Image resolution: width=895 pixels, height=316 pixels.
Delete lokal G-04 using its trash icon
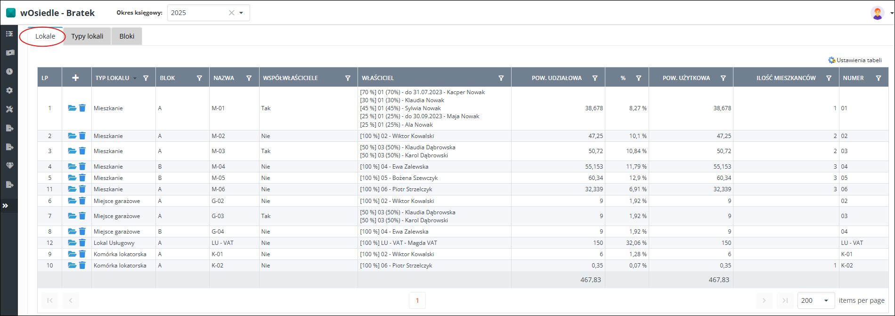[82, 232]
